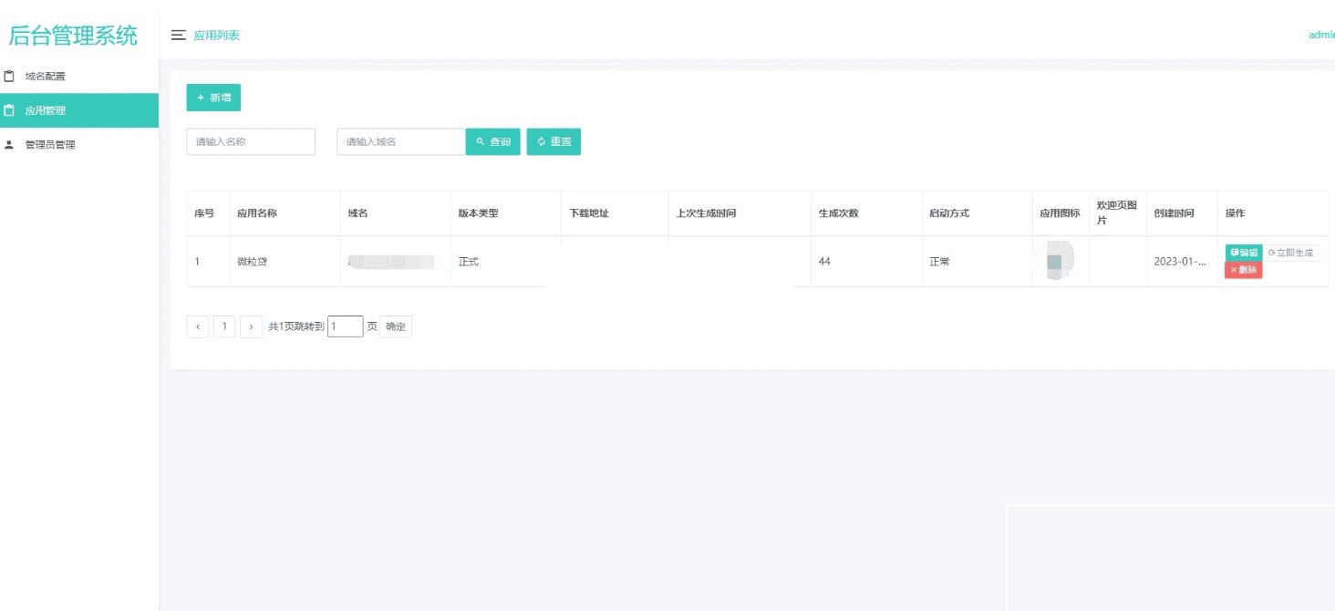The width and height of the screenshot is (1335, 611).
Task: Click the refresh icon on the 重置 button
Action: [540, 141]
